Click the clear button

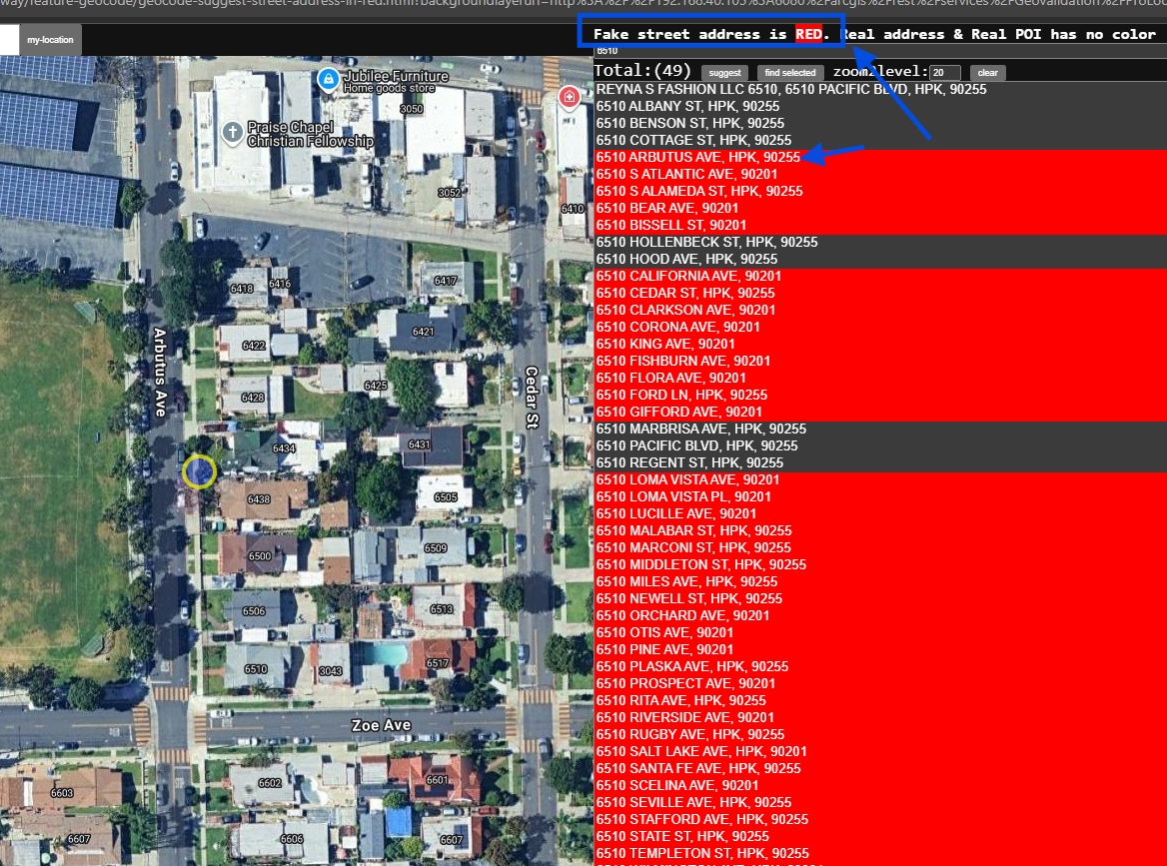point(987,73)
